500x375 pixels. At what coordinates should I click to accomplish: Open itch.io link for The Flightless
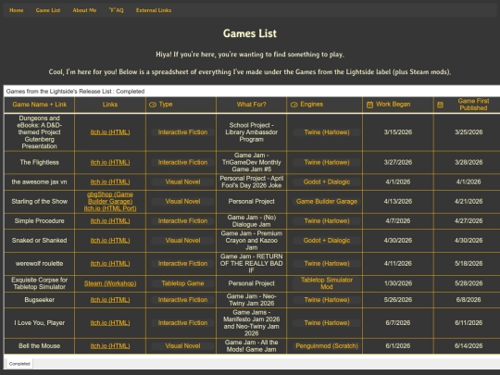pos(110,162)
